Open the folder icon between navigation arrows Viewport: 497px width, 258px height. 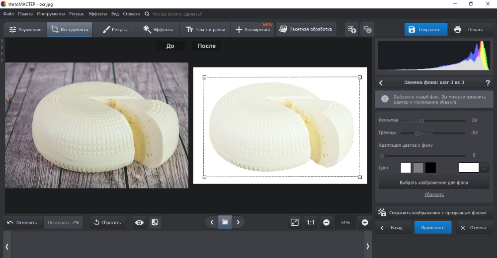pyautogui.click(x=225, y=222)
